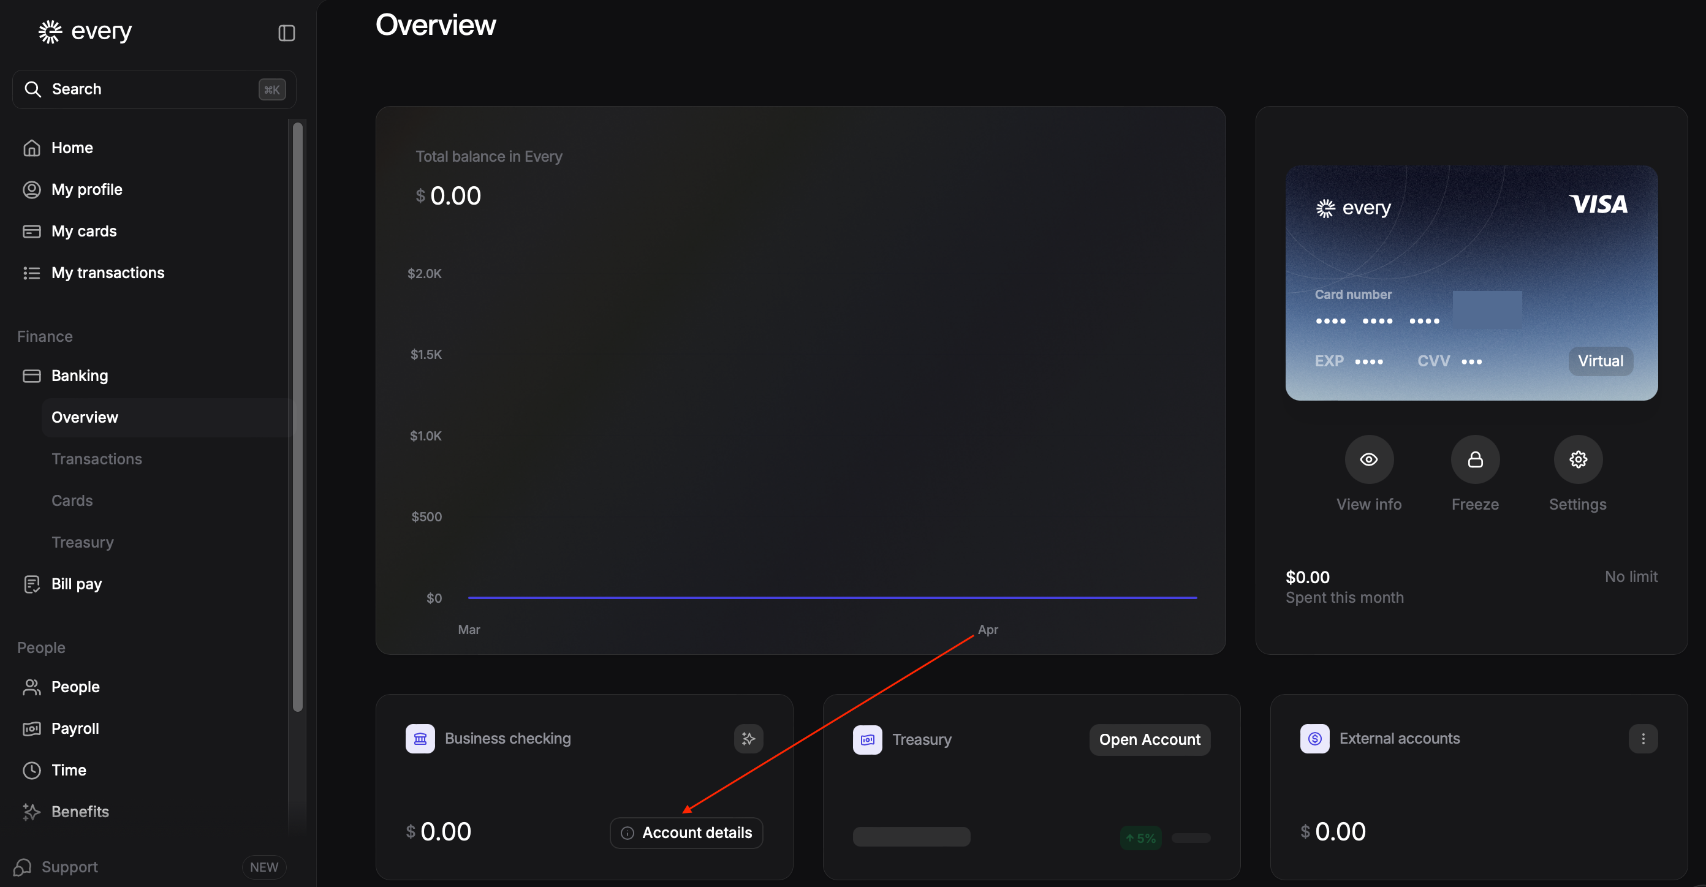
Task: Click the Treasury card icon
Action: point(867,739)
